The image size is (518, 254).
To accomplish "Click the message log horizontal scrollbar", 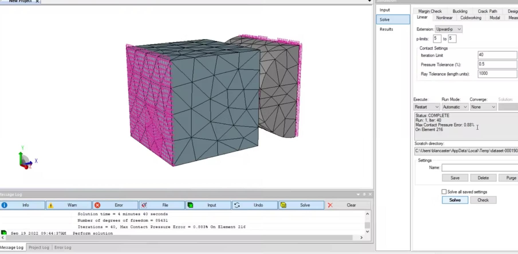I will [x=178, y=238].
